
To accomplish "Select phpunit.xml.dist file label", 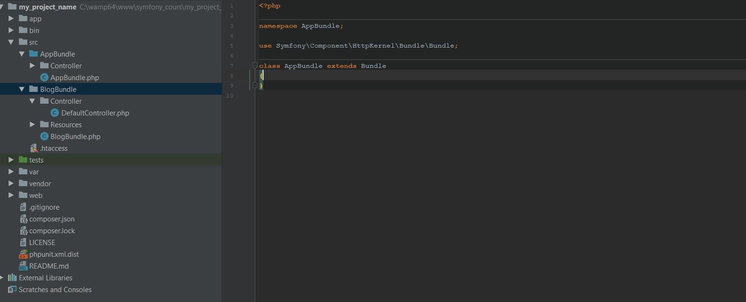I will coord(54,254).
